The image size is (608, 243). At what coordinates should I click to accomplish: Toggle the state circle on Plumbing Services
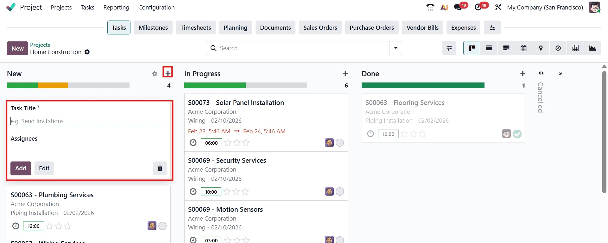coord(162,226)
